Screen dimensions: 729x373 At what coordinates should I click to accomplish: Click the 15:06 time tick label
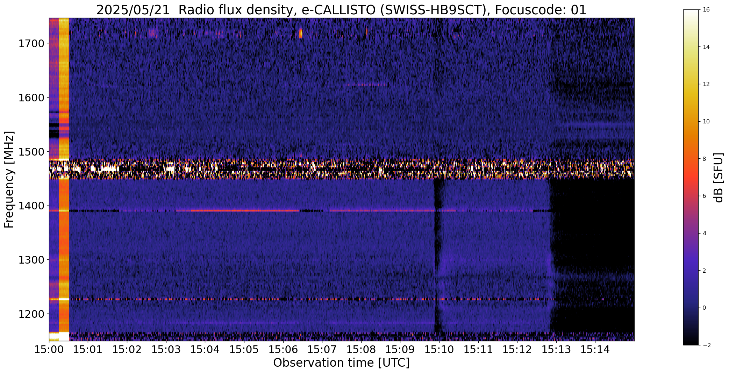283,349
